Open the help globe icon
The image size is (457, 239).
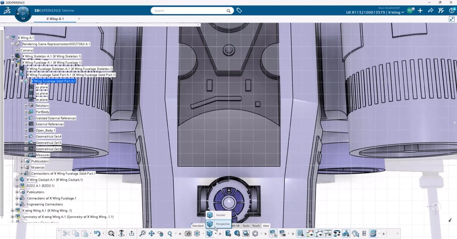point(452,10)
